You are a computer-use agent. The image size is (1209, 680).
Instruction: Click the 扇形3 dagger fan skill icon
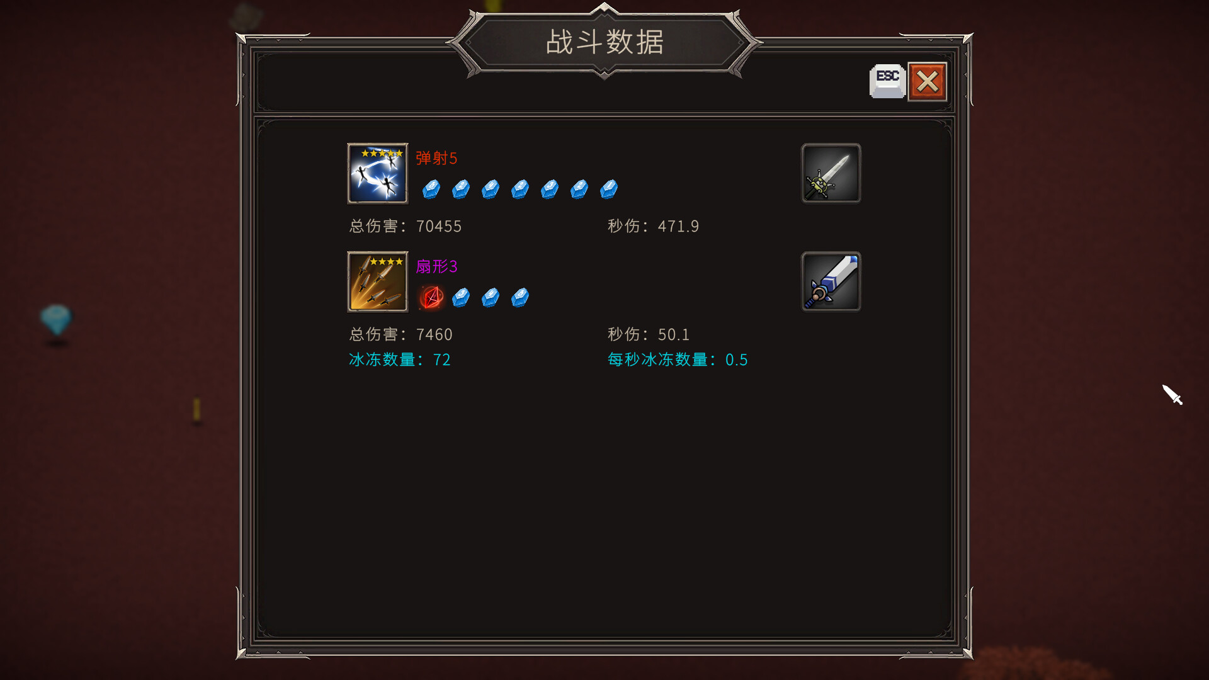click(378, 281)
